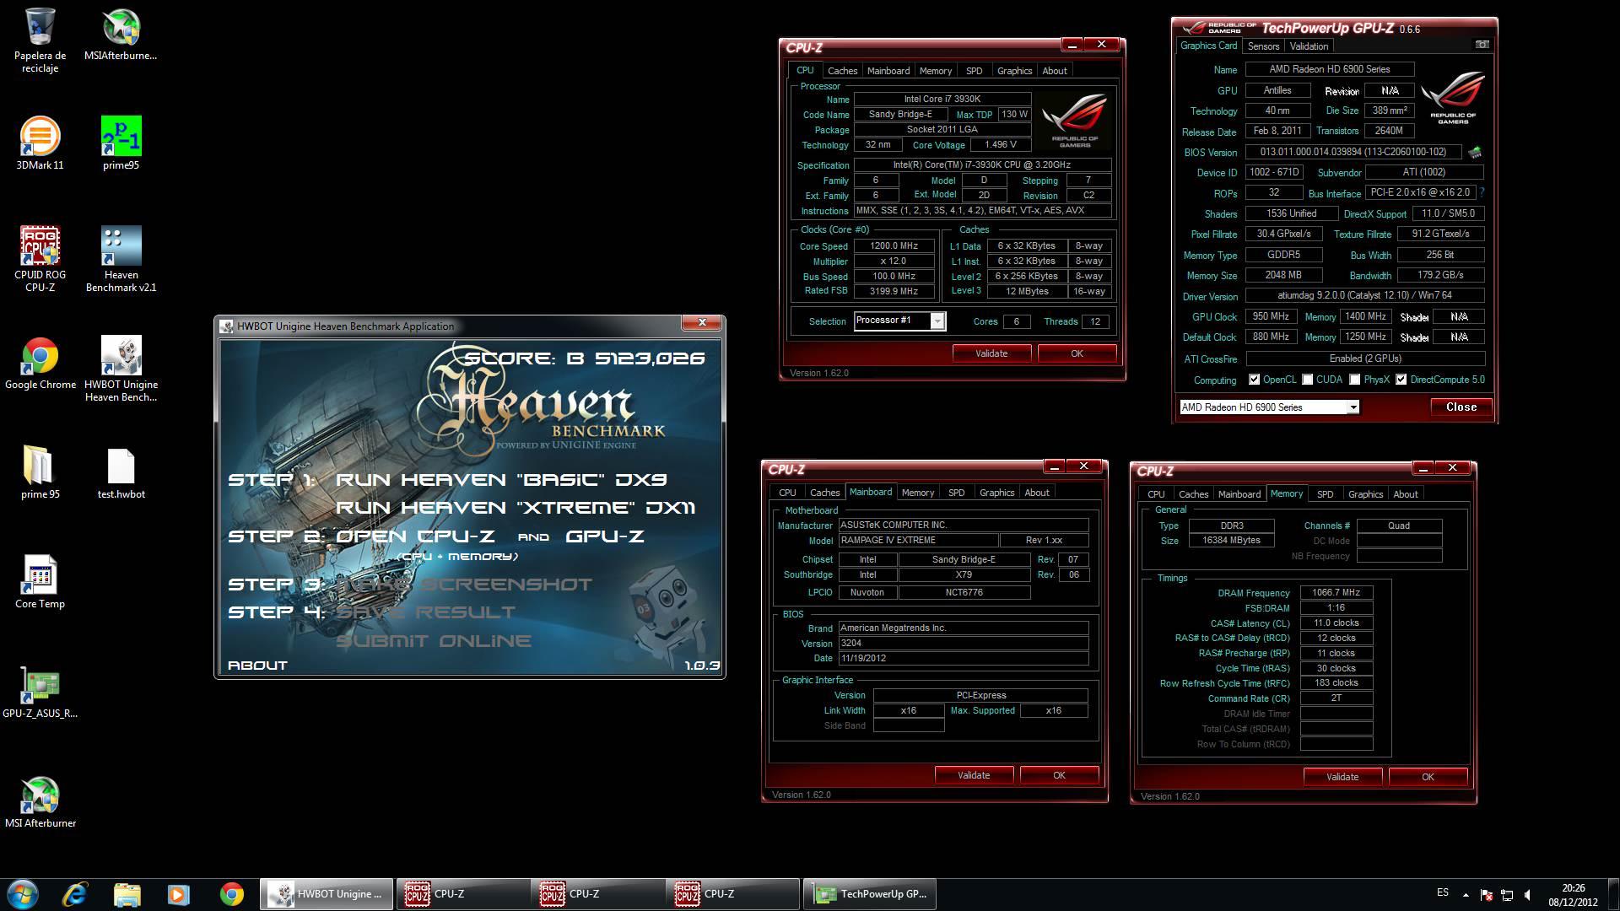Click the Bus Interface question mark in GPU-Z

pos(1482,193)
